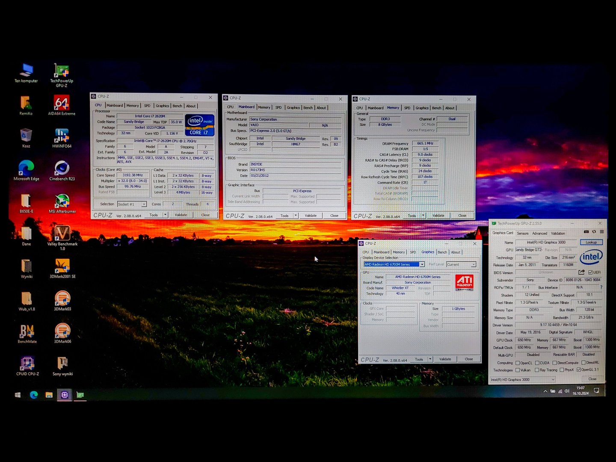Switch to Validation tab in GPU-Z
Image resolution: width=616 pixels, height=462 pixels.
(558, 233)
